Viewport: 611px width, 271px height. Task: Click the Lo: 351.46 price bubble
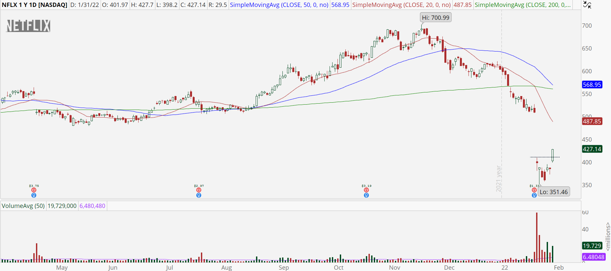pos(554,192)
